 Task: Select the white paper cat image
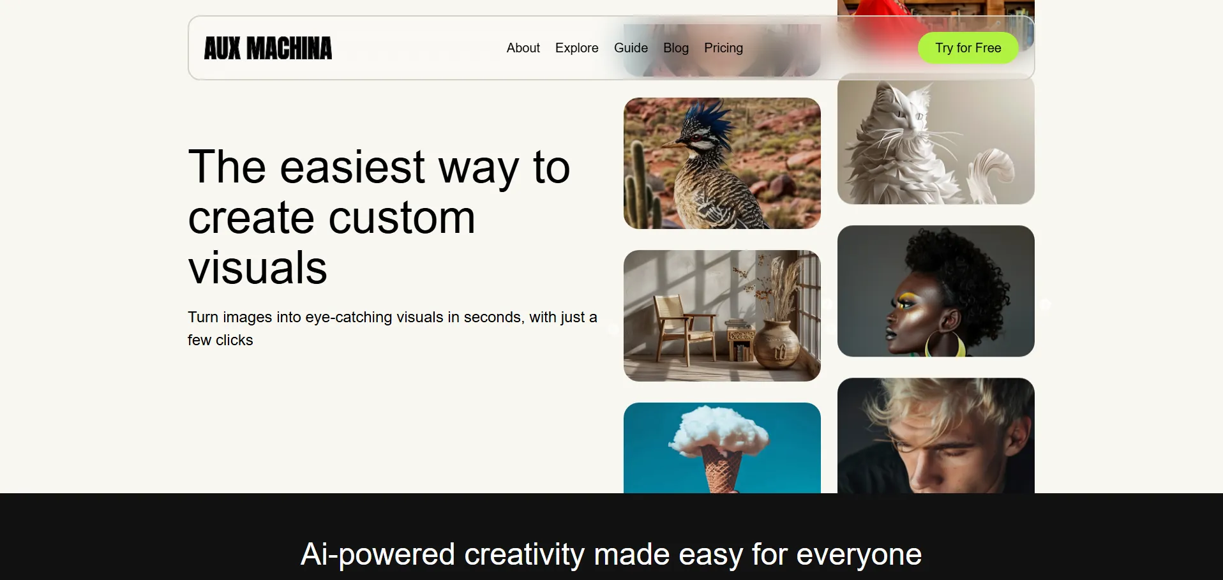pyautogui.click(x=936, y=140)
